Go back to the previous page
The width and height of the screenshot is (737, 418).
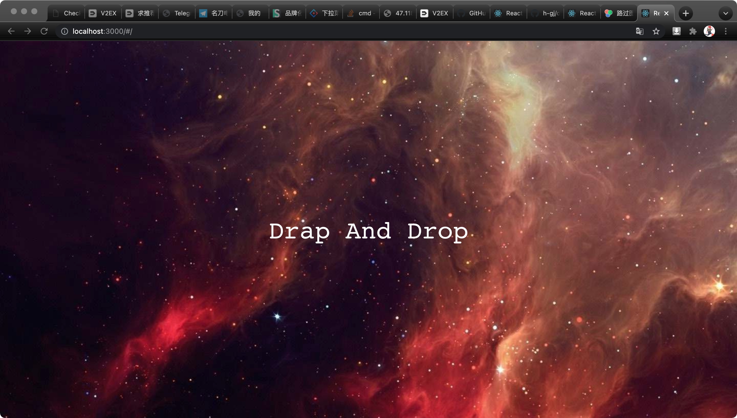(11, 31)
